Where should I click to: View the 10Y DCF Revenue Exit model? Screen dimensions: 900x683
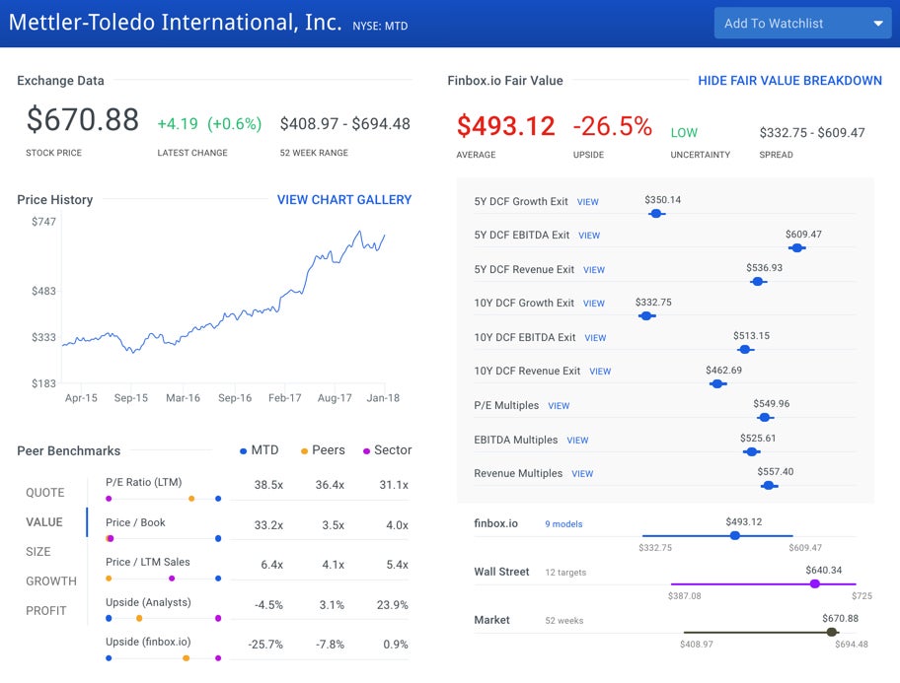point(600,372)
